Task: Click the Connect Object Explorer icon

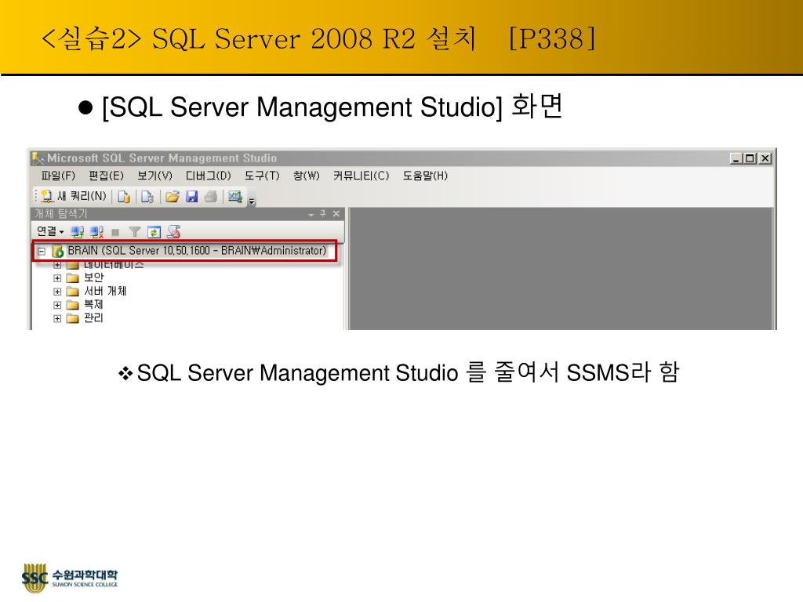Action: coord(78,232)
